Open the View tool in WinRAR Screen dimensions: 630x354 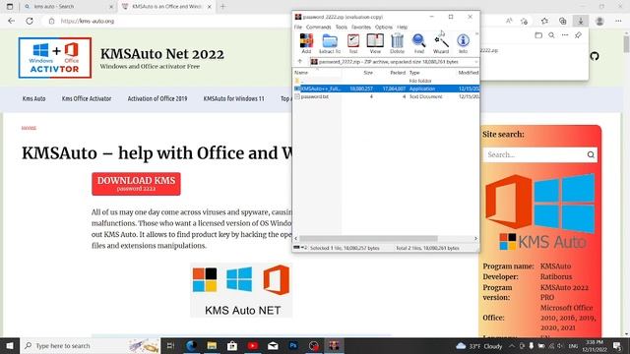[375, 43]
